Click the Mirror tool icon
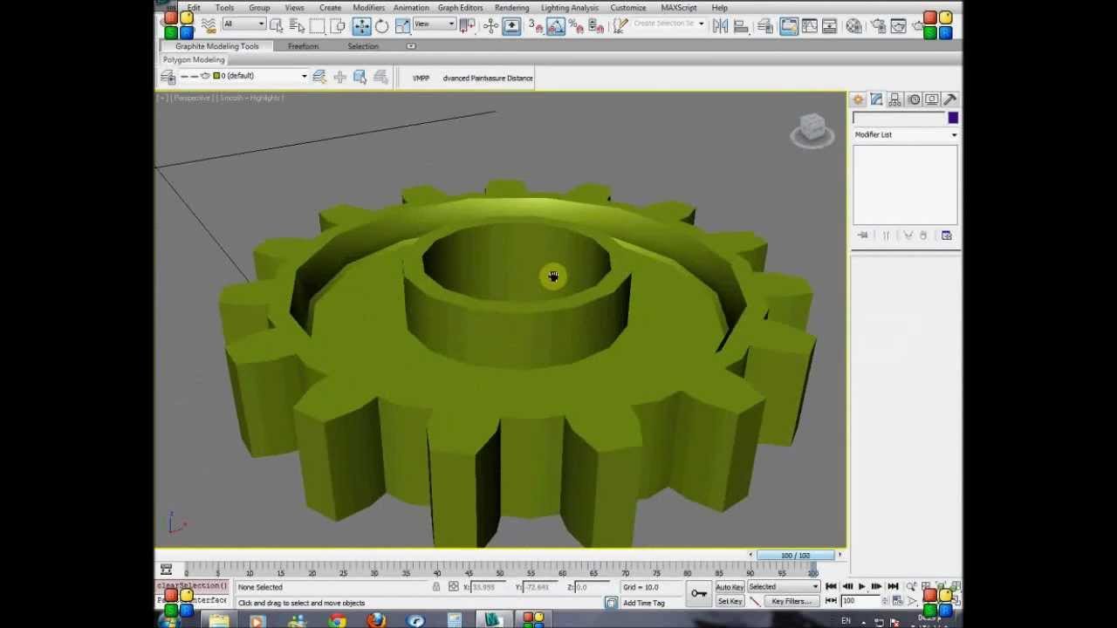The width and height of the screenshot is (1117, 628). [721, 26]
